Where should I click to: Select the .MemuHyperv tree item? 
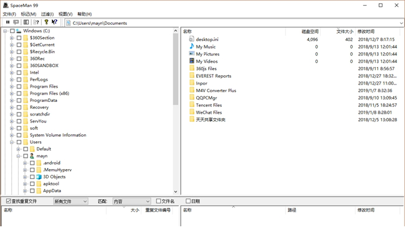point(57,170)
